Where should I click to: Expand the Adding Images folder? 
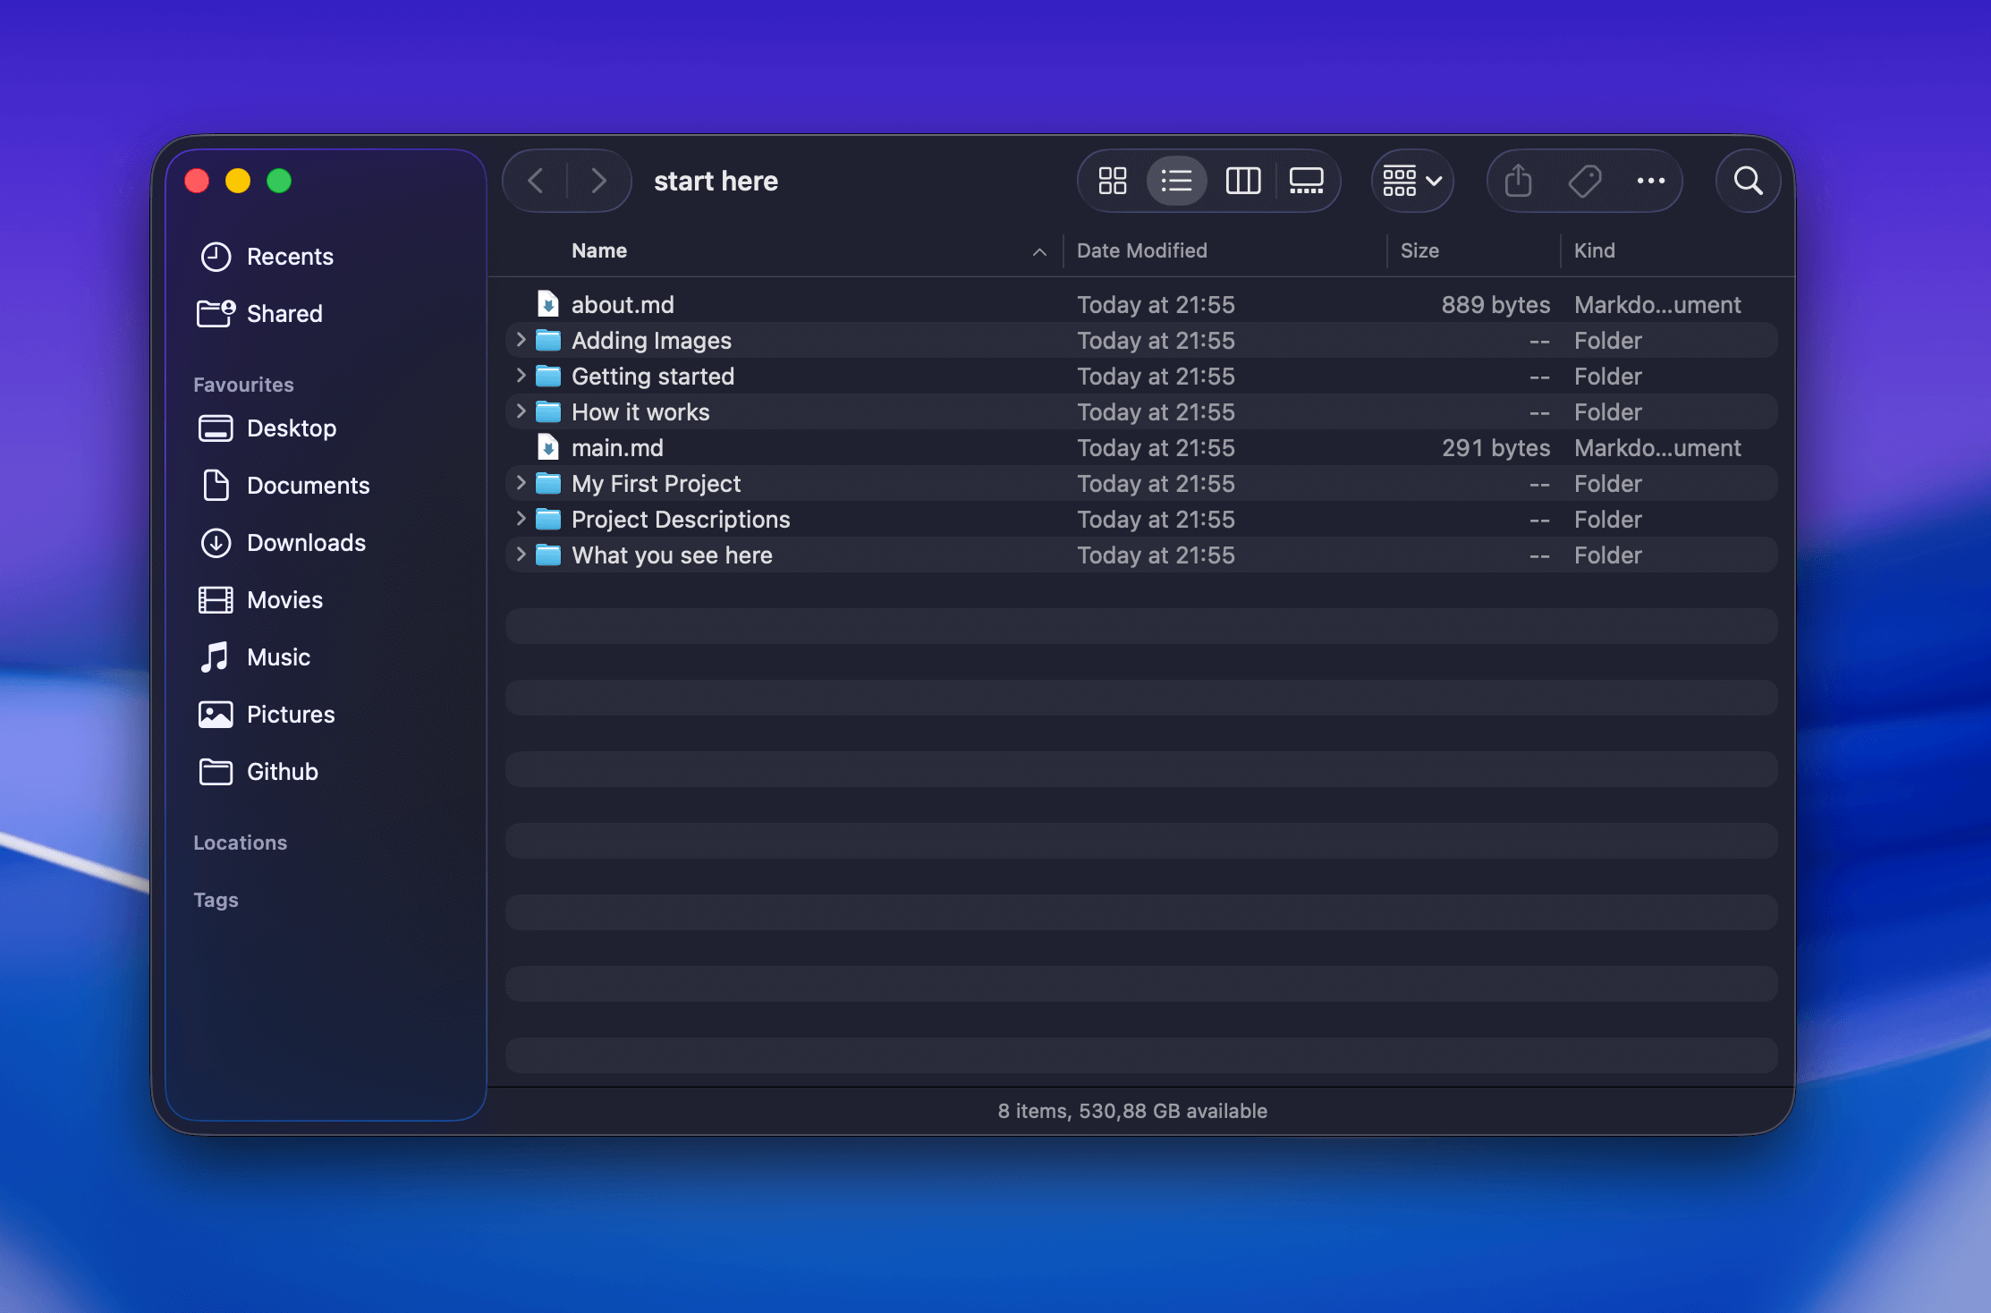click(521, 340)
